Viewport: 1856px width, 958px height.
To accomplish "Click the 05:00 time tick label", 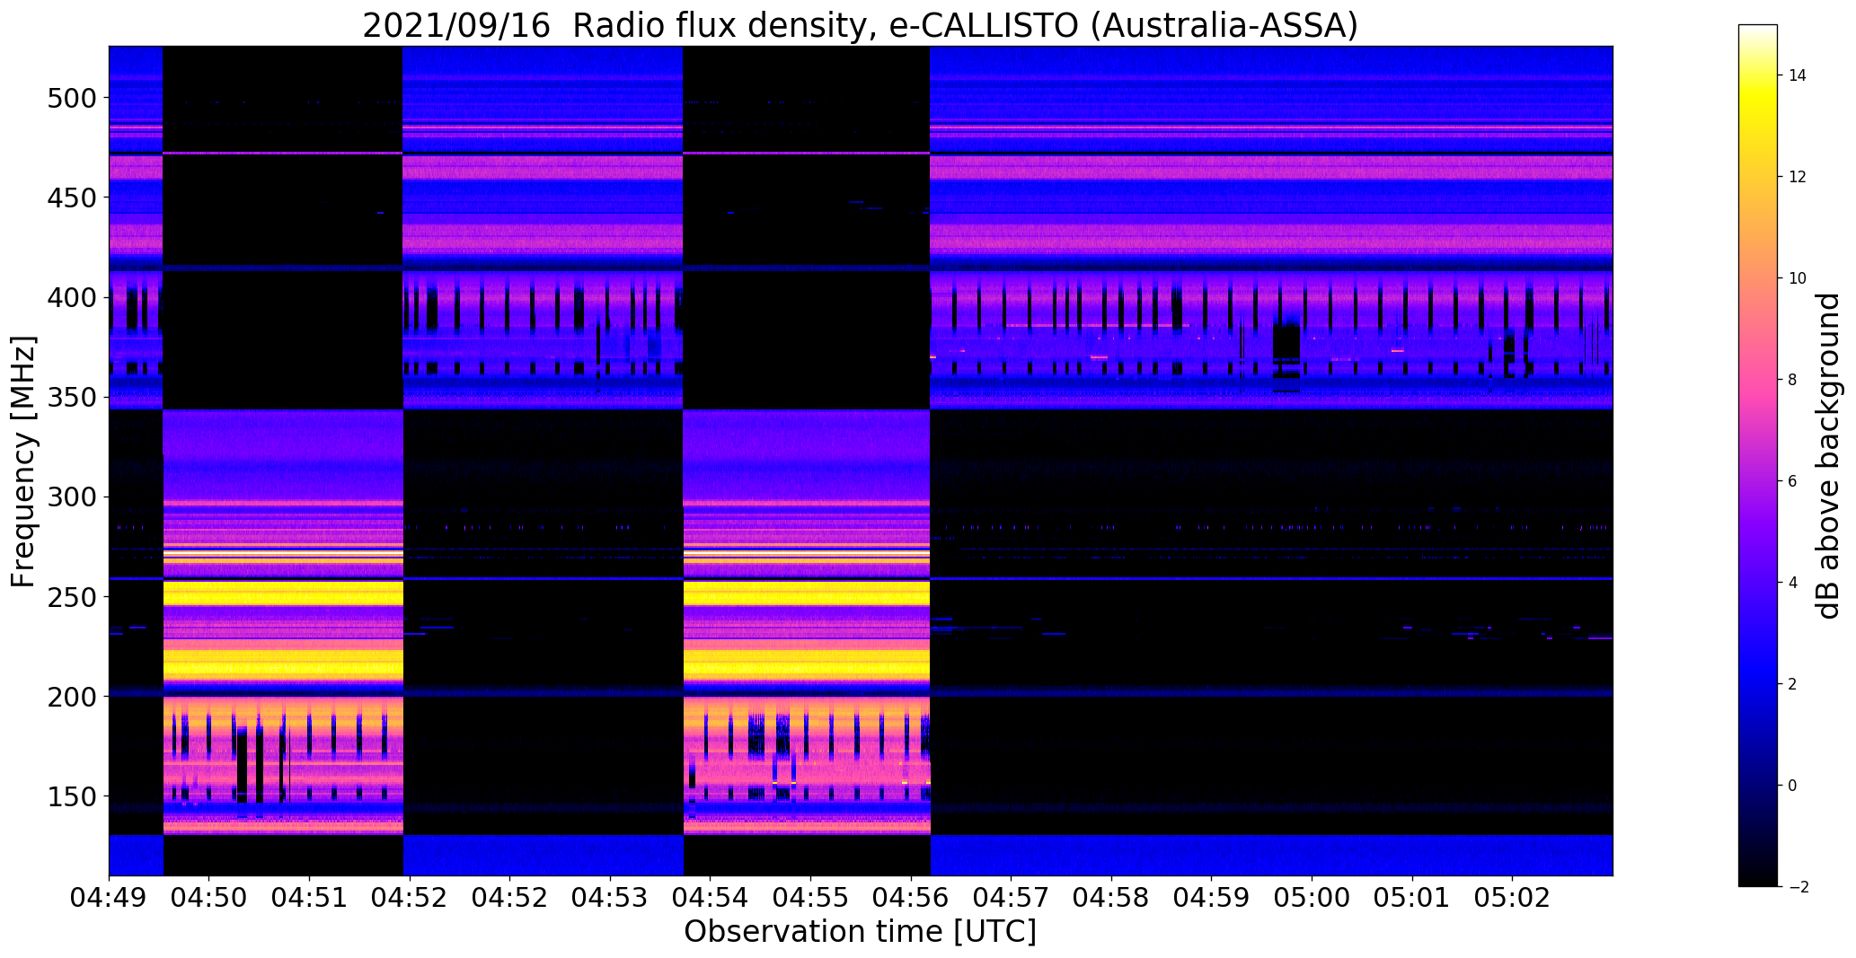I will pos(1312,897).
